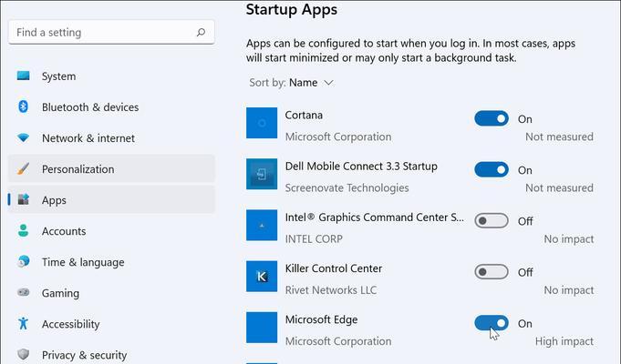
Task: Click the System monitor icon in sidebar
Action: pos(24,76)
